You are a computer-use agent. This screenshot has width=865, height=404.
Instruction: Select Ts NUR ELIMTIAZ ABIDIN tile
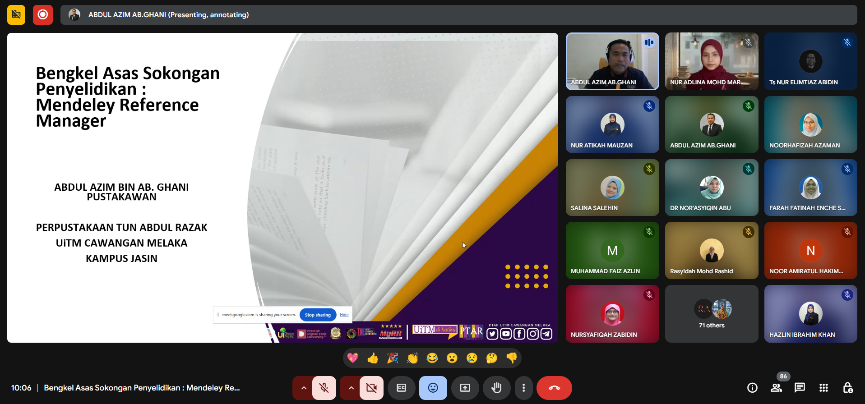click(811, 61)
